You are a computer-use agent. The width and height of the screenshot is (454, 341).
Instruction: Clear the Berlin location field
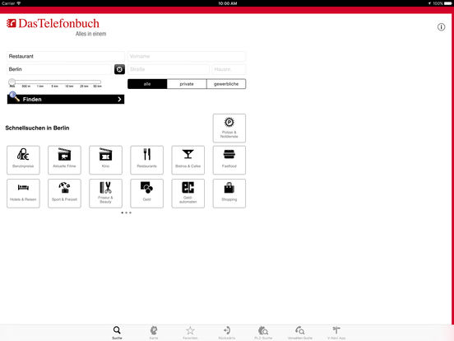tap(119, 69)
